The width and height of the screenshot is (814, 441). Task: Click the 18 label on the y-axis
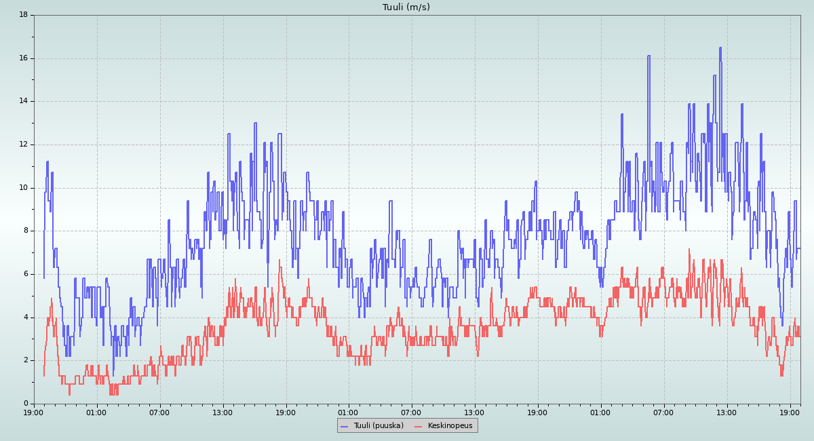(x=23, y=14)
